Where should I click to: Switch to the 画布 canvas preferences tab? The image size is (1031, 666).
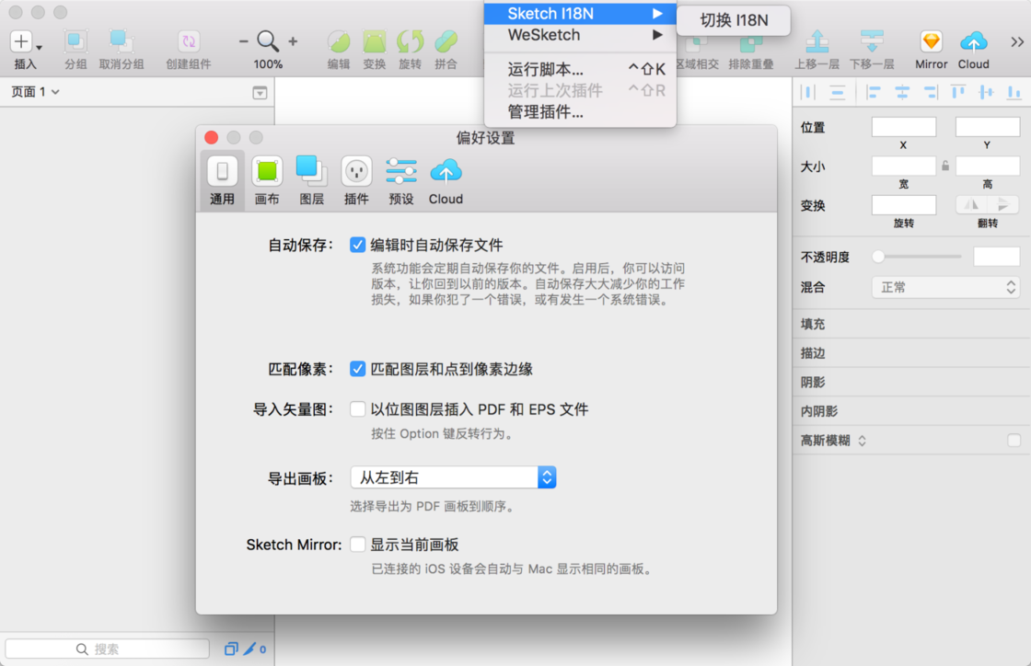267,180
